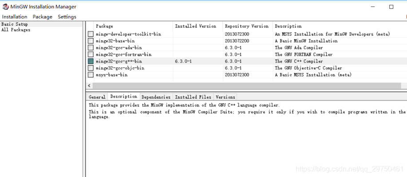407x177 pixels.
Task: Mark the mingw32-gcc-objc-bin checkbox
Action: tap(91, 68)
